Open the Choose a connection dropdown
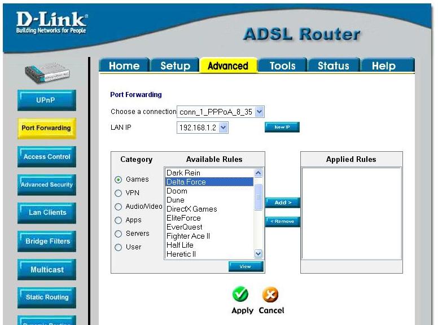This screenshot has height=325, width=438. point(220,112)
